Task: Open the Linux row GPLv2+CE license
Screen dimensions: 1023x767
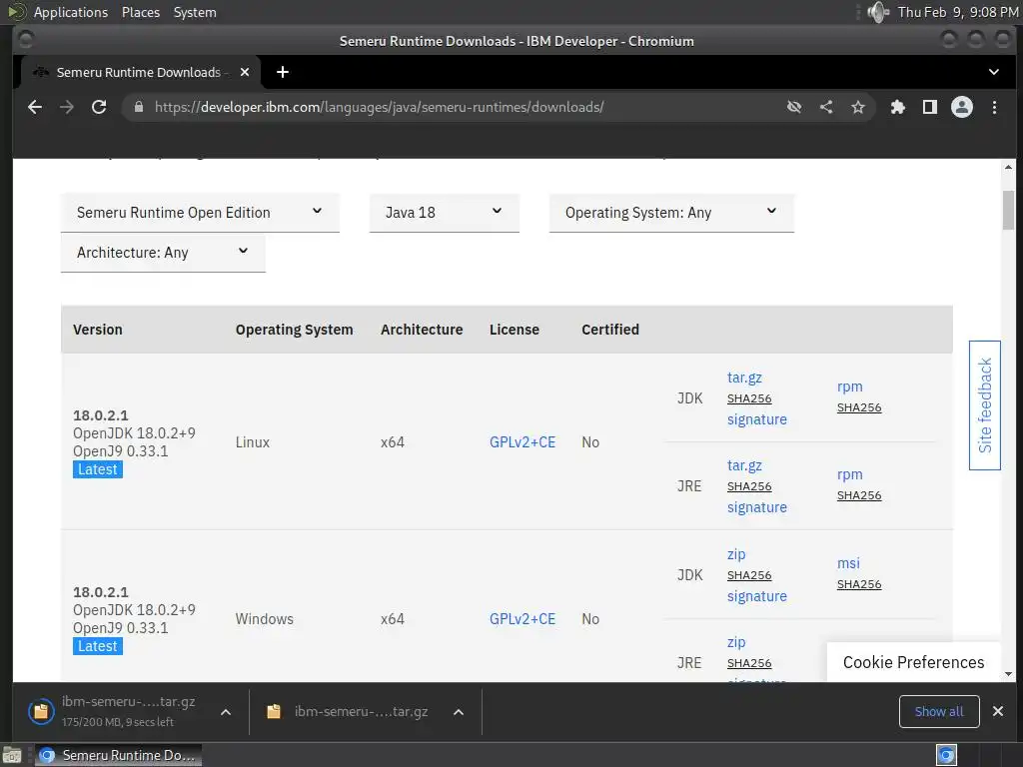Action: click(x=521, y=442)
